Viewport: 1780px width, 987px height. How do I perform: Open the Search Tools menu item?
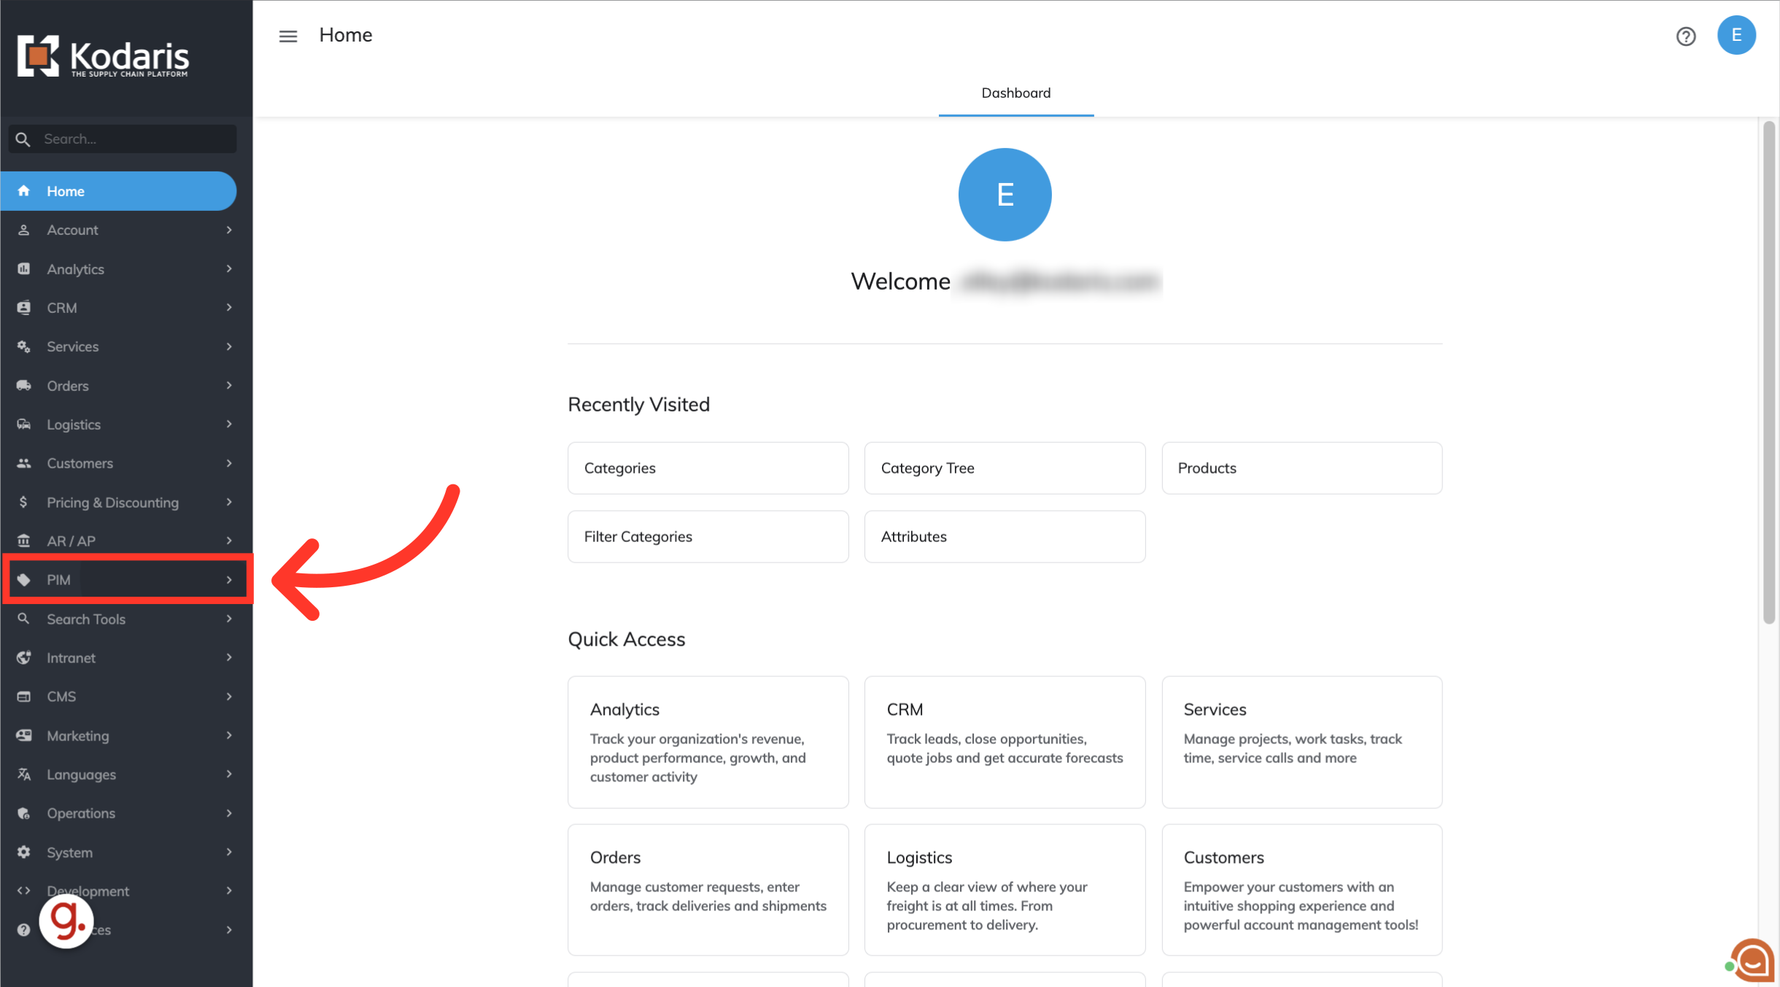(86, 619)
